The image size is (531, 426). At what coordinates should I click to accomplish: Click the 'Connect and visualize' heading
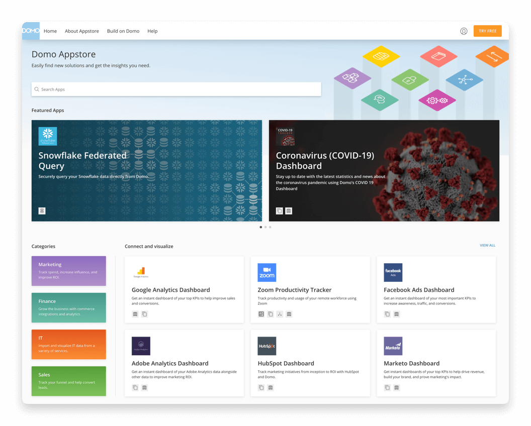[x=149, y=246]
